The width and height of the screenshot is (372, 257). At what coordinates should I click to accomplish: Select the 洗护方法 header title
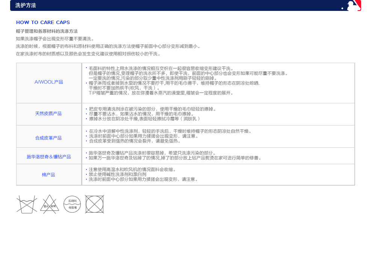[x=26, y=5]
